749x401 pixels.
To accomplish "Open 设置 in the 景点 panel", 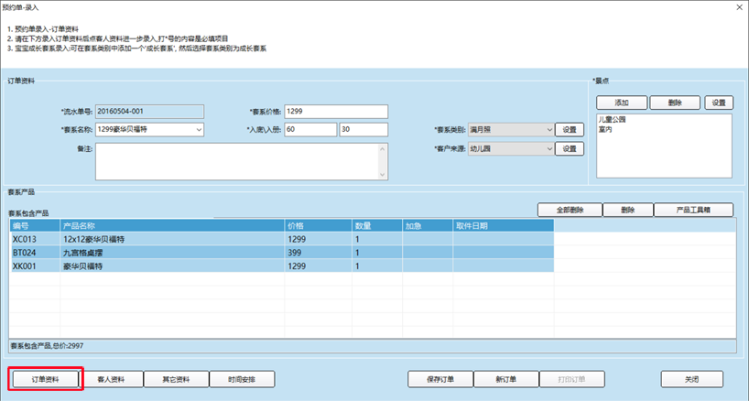I will pyautogui.click(x=719, y=103).
